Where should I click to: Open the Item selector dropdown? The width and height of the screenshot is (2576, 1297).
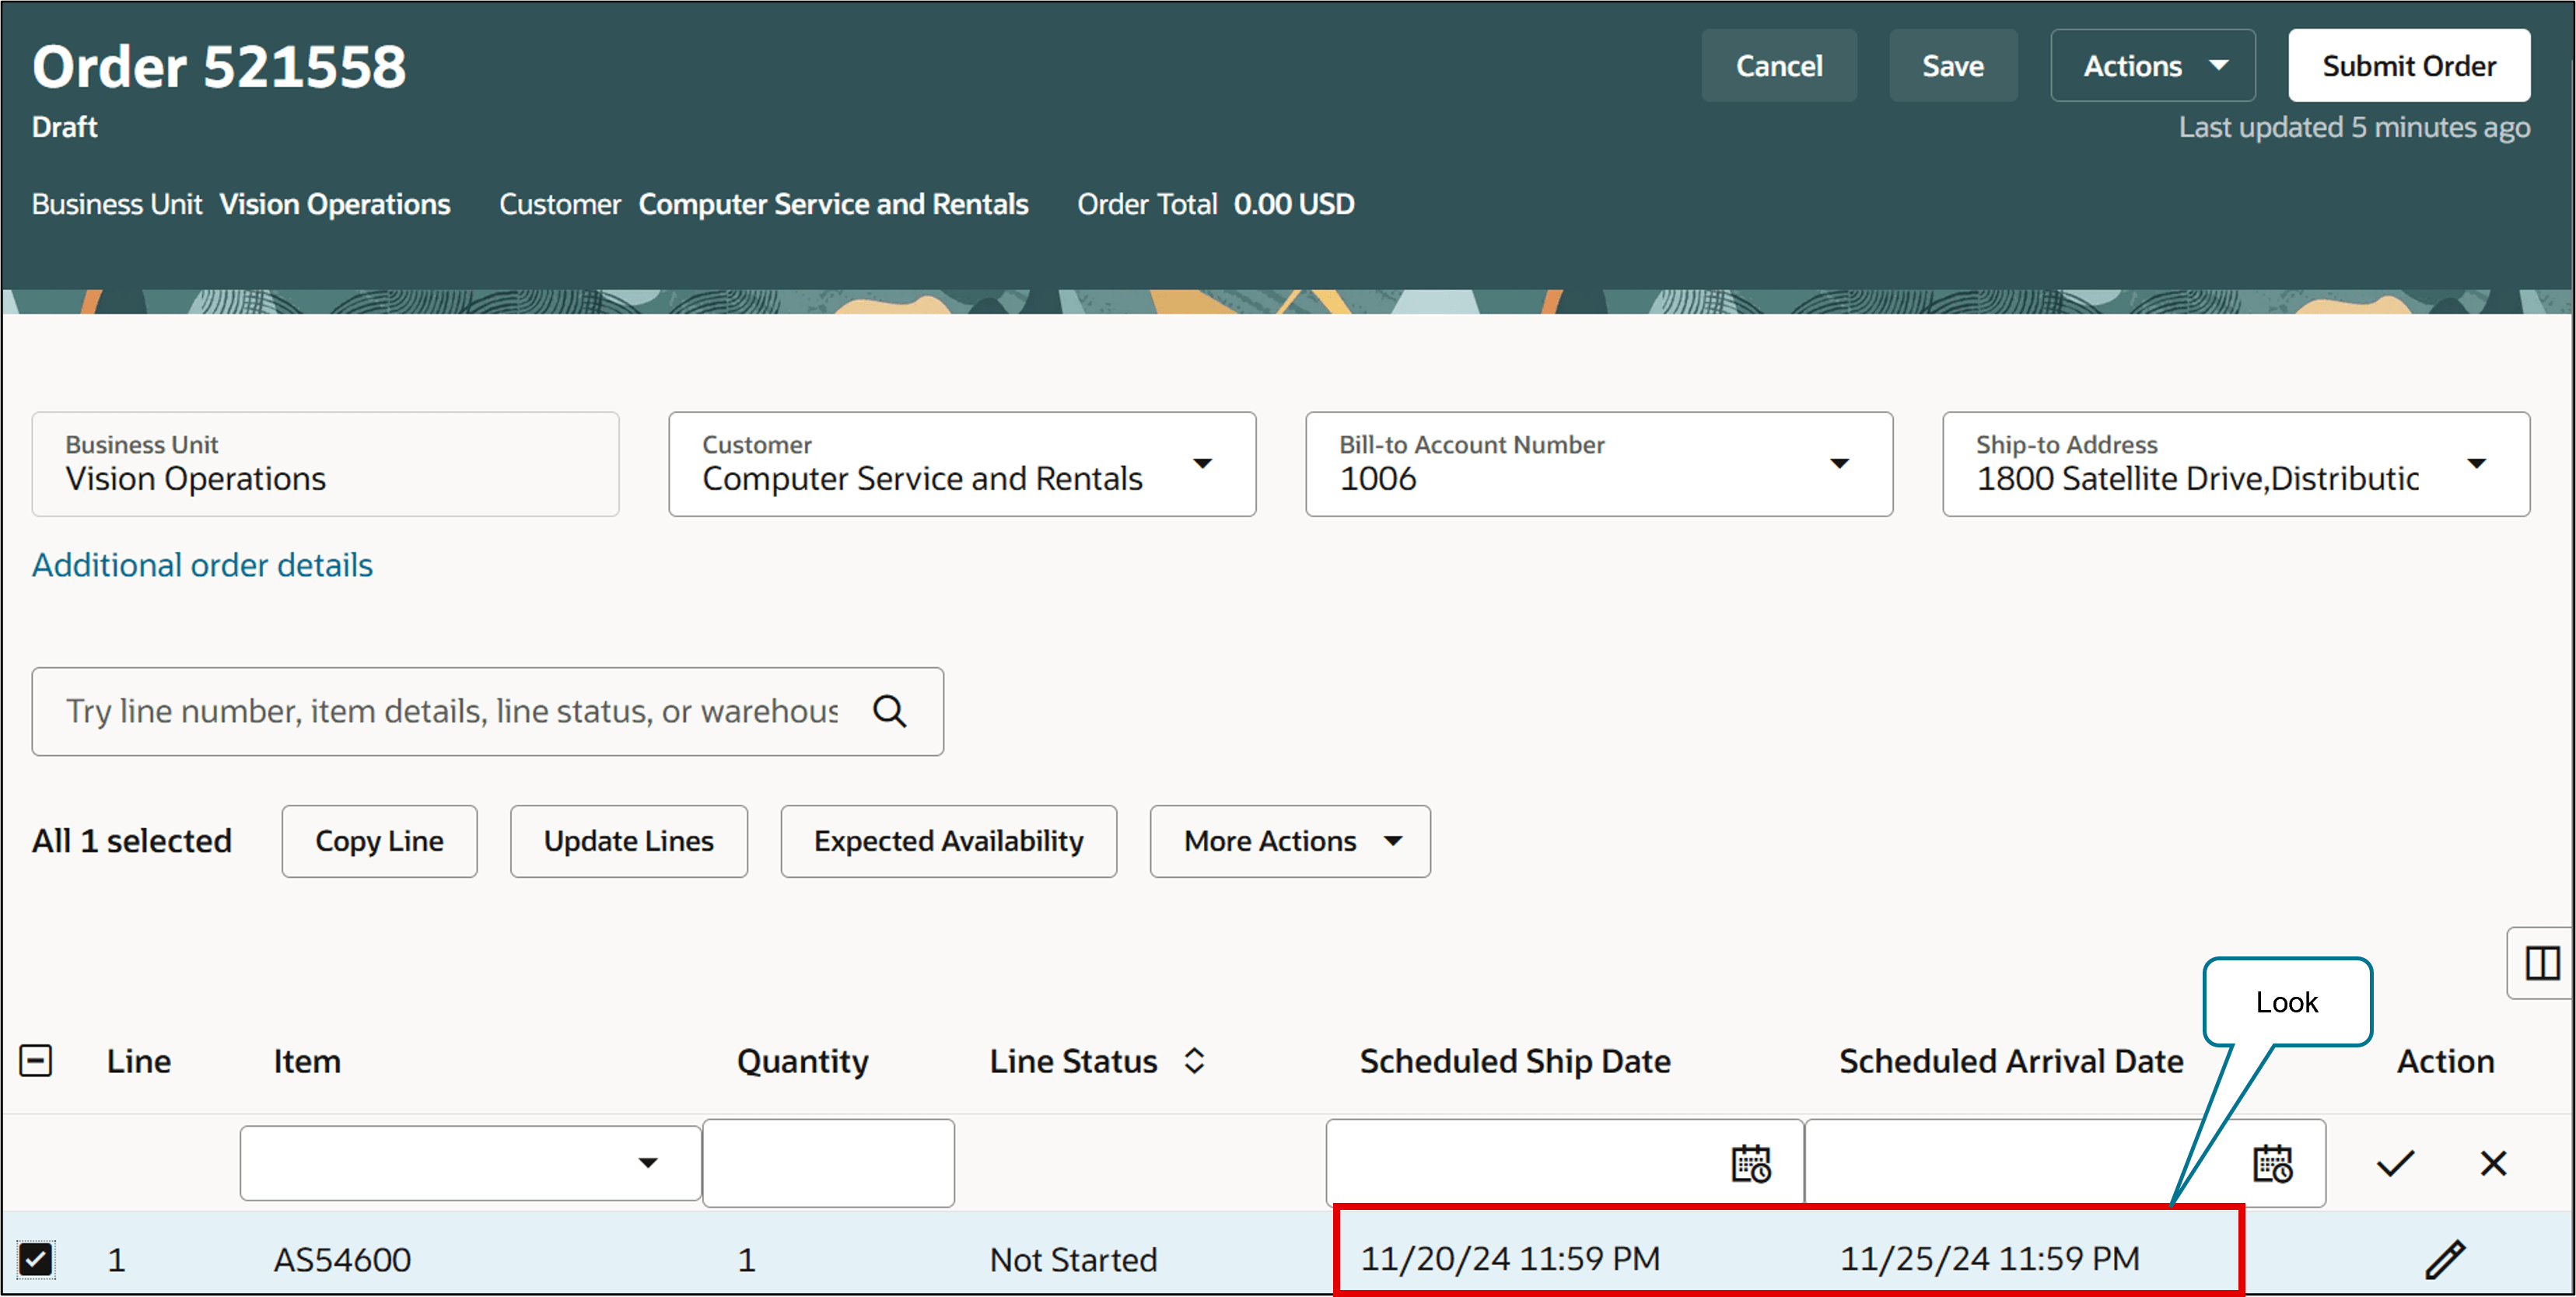click(648, 1163)
